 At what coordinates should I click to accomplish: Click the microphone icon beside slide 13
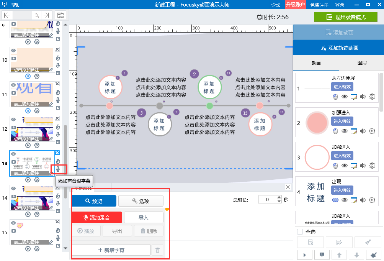58,169
